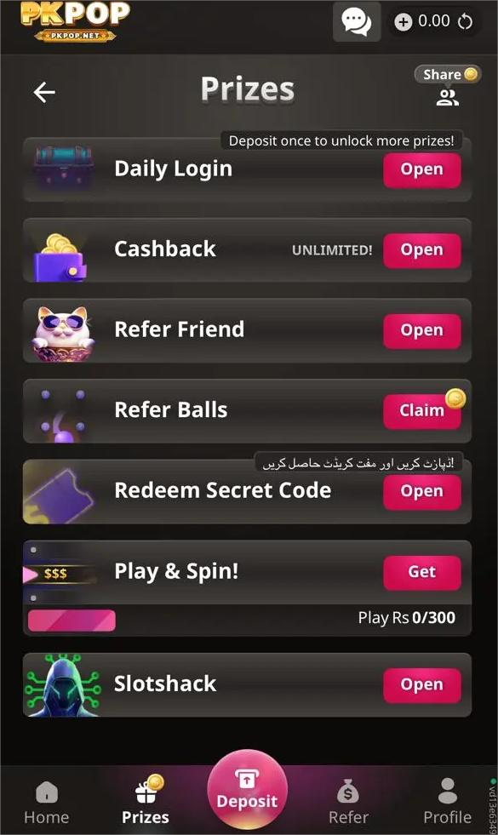This screenshot has width=498, height=835.
Task: Open Redeem Secret Code
Action: pyautogui.click(x=422, y=491)
